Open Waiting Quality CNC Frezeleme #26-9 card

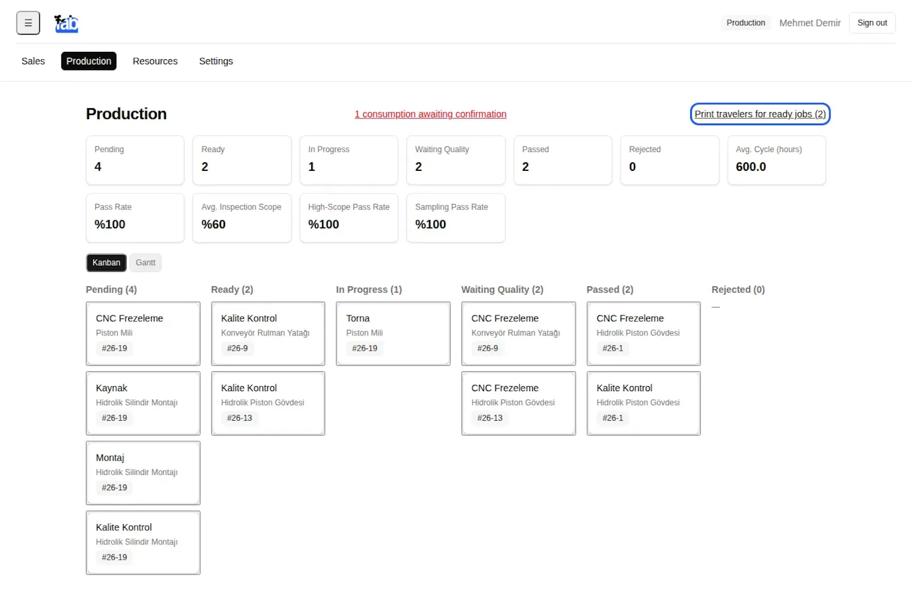coord(519,334)
